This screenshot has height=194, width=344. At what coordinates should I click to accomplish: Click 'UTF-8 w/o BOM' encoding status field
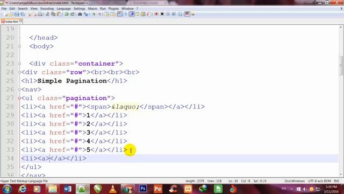pos(319,181)
